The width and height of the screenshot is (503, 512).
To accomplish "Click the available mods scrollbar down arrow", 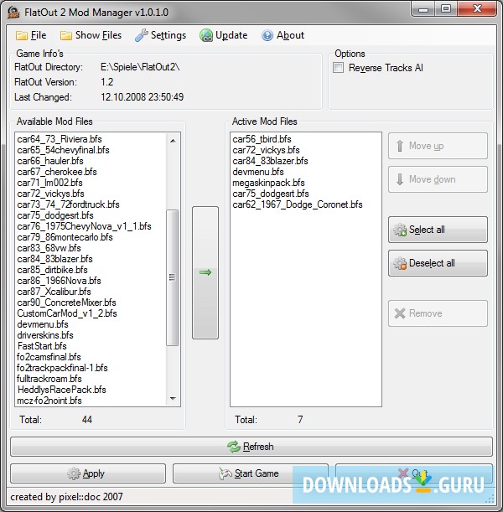I will pyautogui.click(x=173, y=398).
